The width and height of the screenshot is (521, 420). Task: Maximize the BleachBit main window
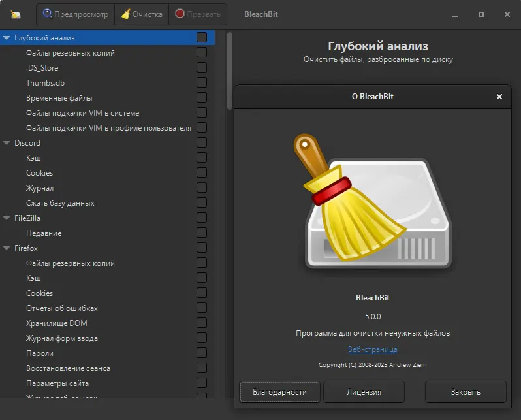481,14
